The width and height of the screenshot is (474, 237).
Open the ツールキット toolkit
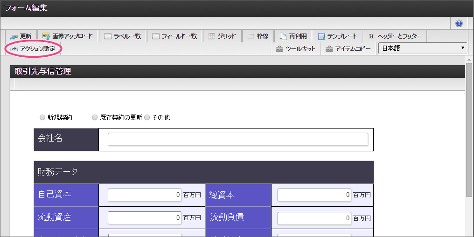pyautogui.click(x=295, y=49)
